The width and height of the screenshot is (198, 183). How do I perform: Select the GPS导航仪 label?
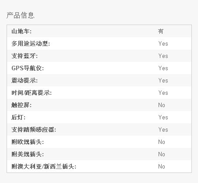28,68
